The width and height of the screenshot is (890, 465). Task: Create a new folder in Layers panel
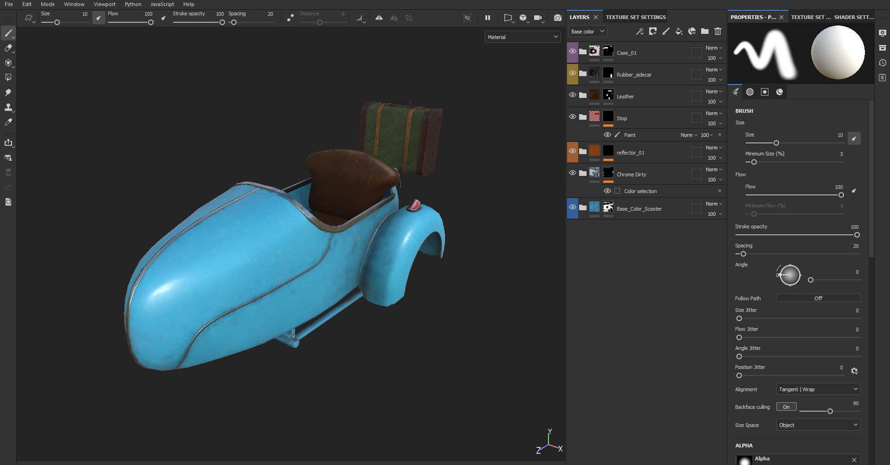click(704, 31)
